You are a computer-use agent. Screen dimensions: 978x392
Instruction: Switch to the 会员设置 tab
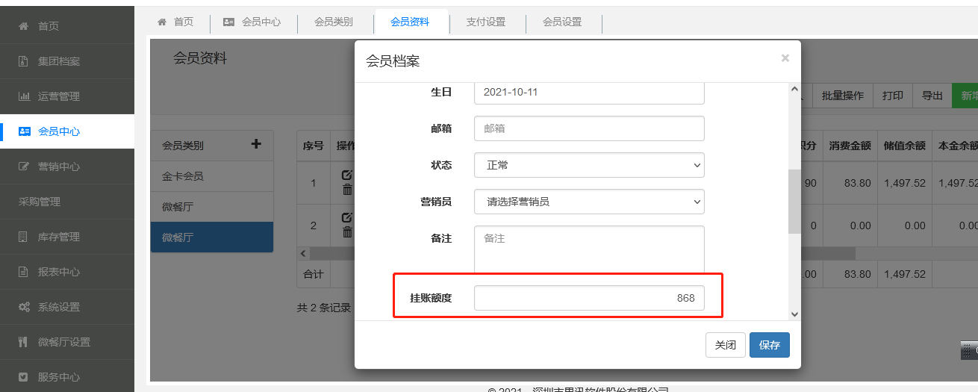[x=562, y=22]
